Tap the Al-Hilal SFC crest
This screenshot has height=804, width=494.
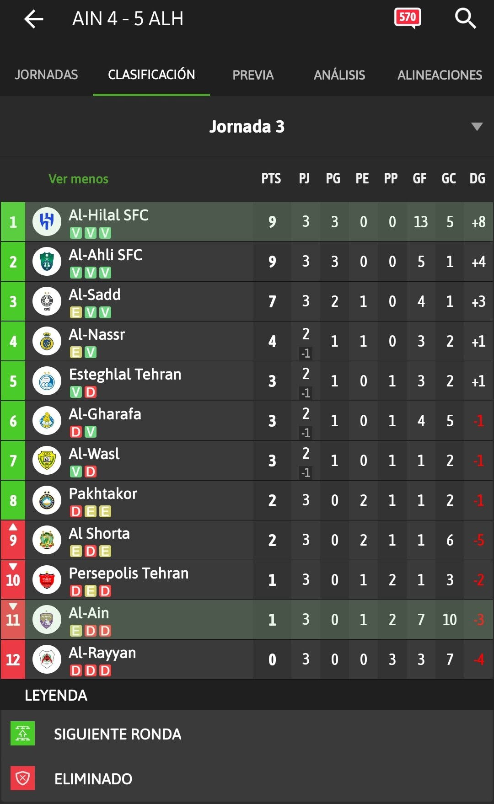click(47, 222)
